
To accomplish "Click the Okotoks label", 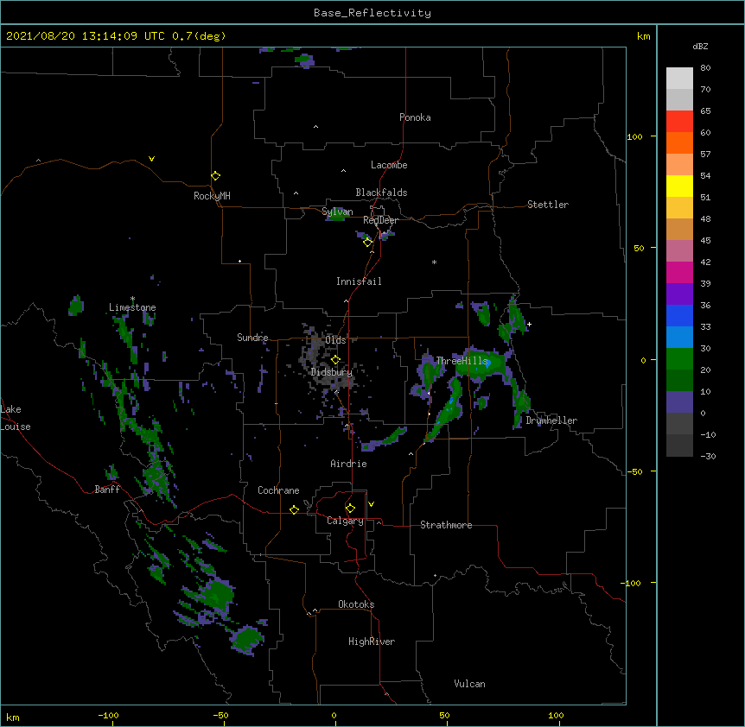I will (356, 604).
